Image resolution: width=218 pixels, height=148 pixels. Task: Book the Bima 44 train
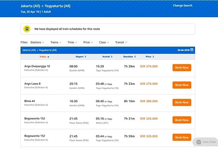182,102
